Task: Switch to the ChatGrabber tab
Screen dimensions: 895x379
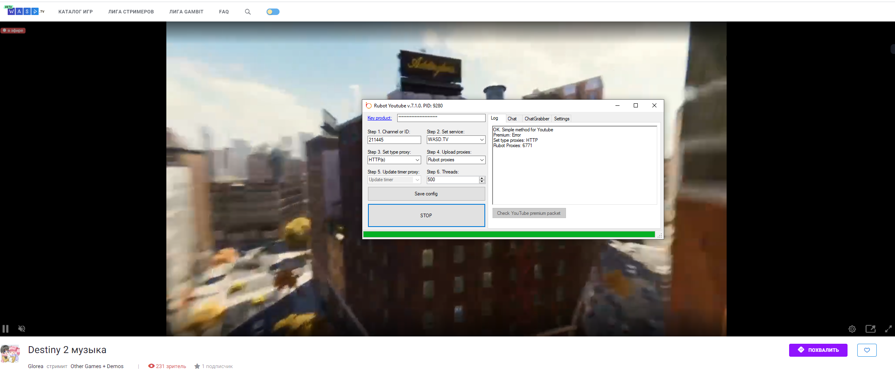Action: (x=536, y=119)
